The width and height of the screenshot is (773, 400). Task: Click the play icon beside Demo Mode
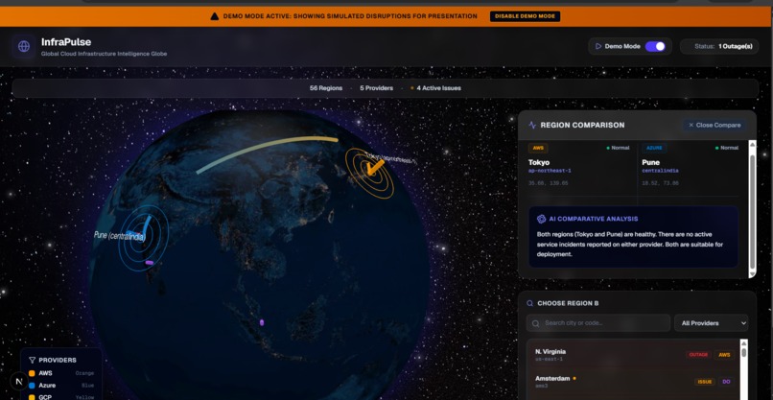click(x=598, y=46)
